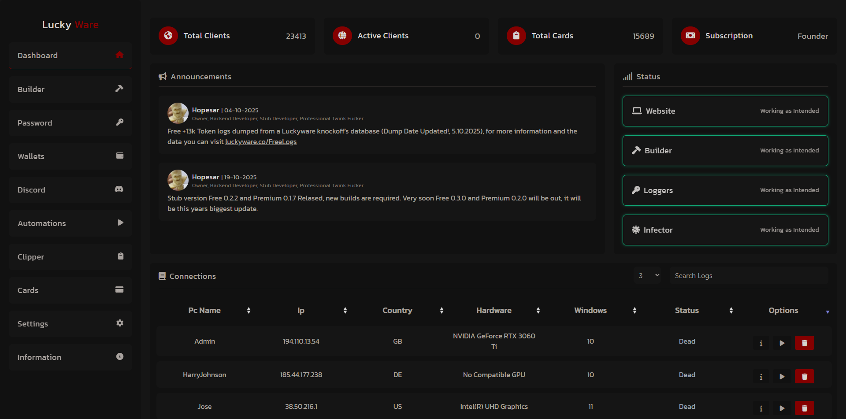
Task: Click the Lucky Ware logo text
Action: [70, 25]
